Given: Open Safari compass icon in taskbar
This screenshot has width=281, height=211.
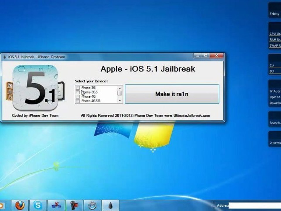Looking at the screenshot, I should coord(92,205).
